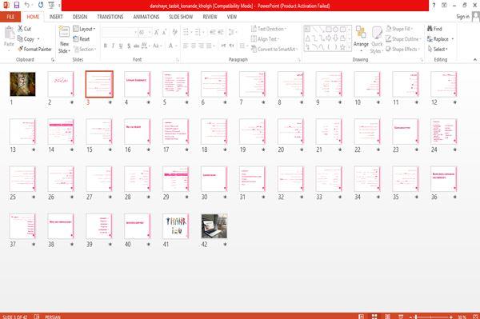This screenshot has height=319, width=480.
Task: Switch to the SLIDE SHOW tab
Action: [x=181, y=17]
